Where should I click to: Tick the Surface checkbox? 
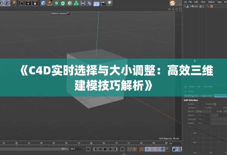(x=197, y=108)
